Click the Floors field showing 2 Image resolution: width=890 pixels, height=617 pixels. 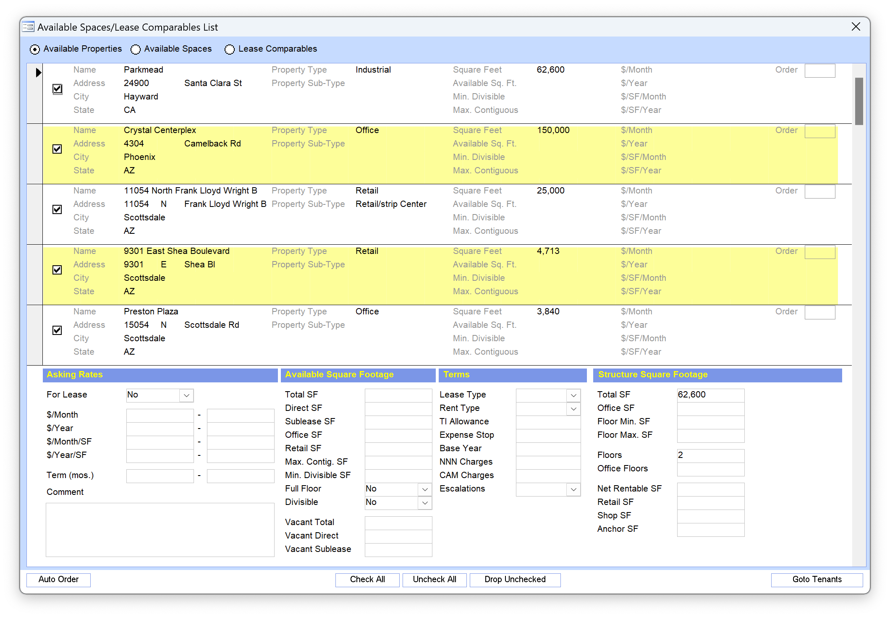click(x=711, y=455)
